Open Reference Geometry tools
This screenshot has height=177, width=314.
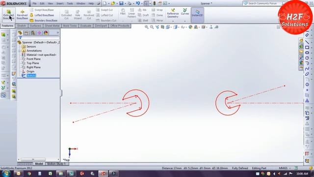pyautogui.click(x=173, y=13)
